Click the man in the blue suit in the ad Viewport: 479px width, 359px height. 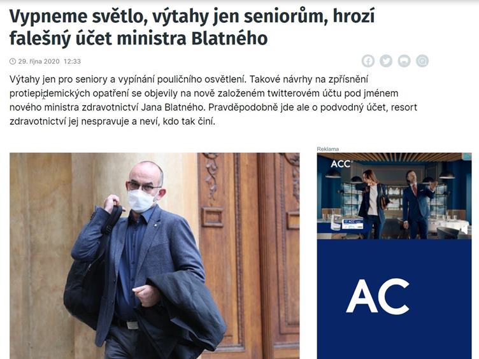point(417,204)
